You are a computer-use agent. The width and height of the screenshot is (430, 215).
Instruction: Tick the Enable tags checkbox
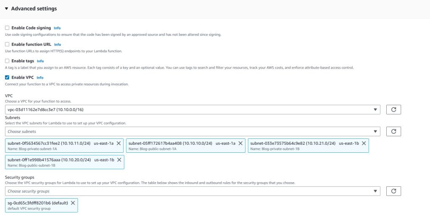pyautogui.click(x=7, y=61)
